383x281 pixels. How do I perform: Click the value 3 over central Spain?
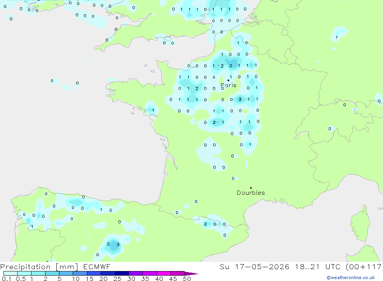click(x=118, y=245)
